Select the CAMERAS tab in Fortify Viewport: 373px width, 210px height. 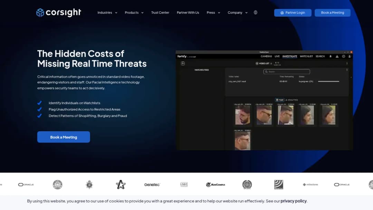click(266, 56)
